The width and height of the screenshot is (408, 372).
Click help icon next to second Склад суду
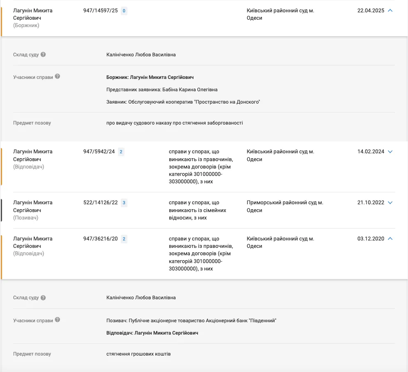click(x=43, y=298)
